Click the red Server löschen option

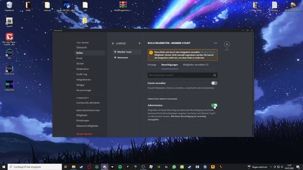[x=84, y=134]
